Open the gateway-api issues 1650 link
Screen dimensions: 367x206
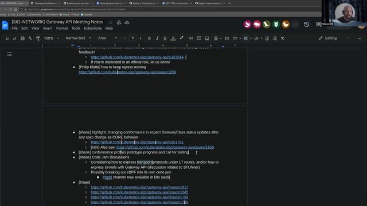[x=165, y=147]
